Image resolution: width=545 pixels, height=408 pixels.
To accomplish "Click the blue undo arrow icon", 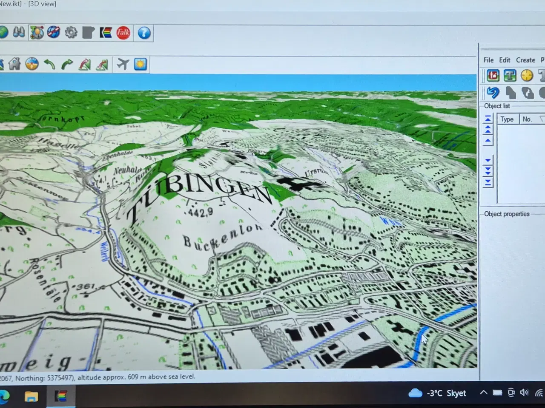I will click(x=493, y=92).
